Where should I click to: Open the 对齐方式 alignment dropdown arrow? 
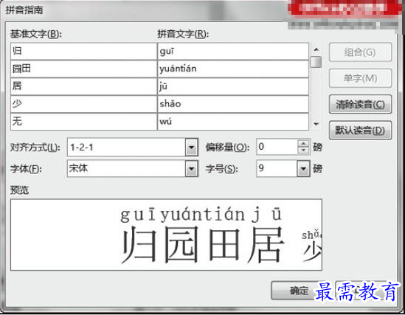(191, 148)
